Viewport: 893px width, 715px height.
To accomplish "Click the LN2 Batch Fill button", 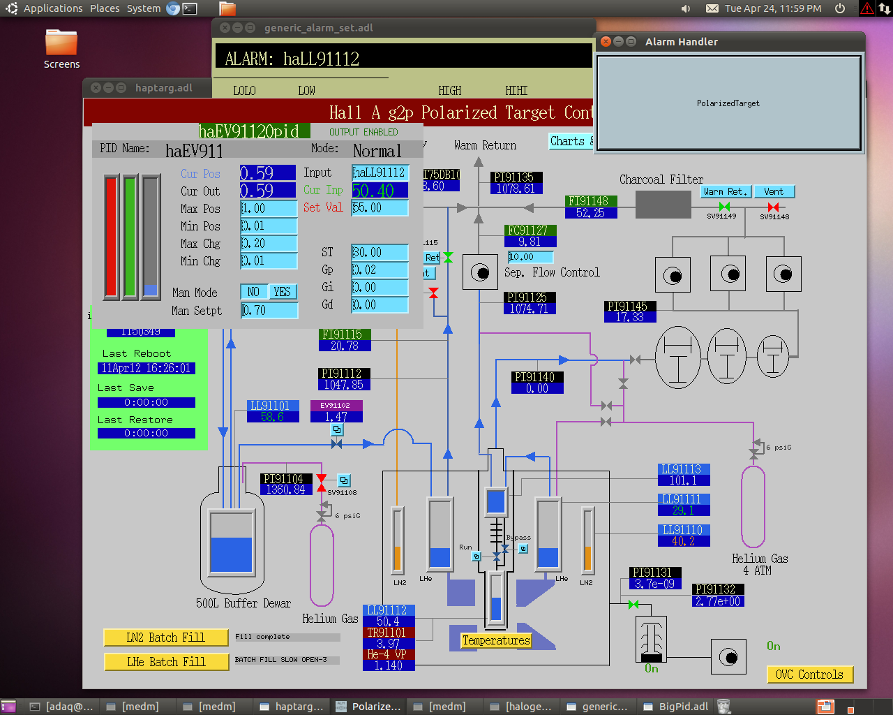I will 166,637.
